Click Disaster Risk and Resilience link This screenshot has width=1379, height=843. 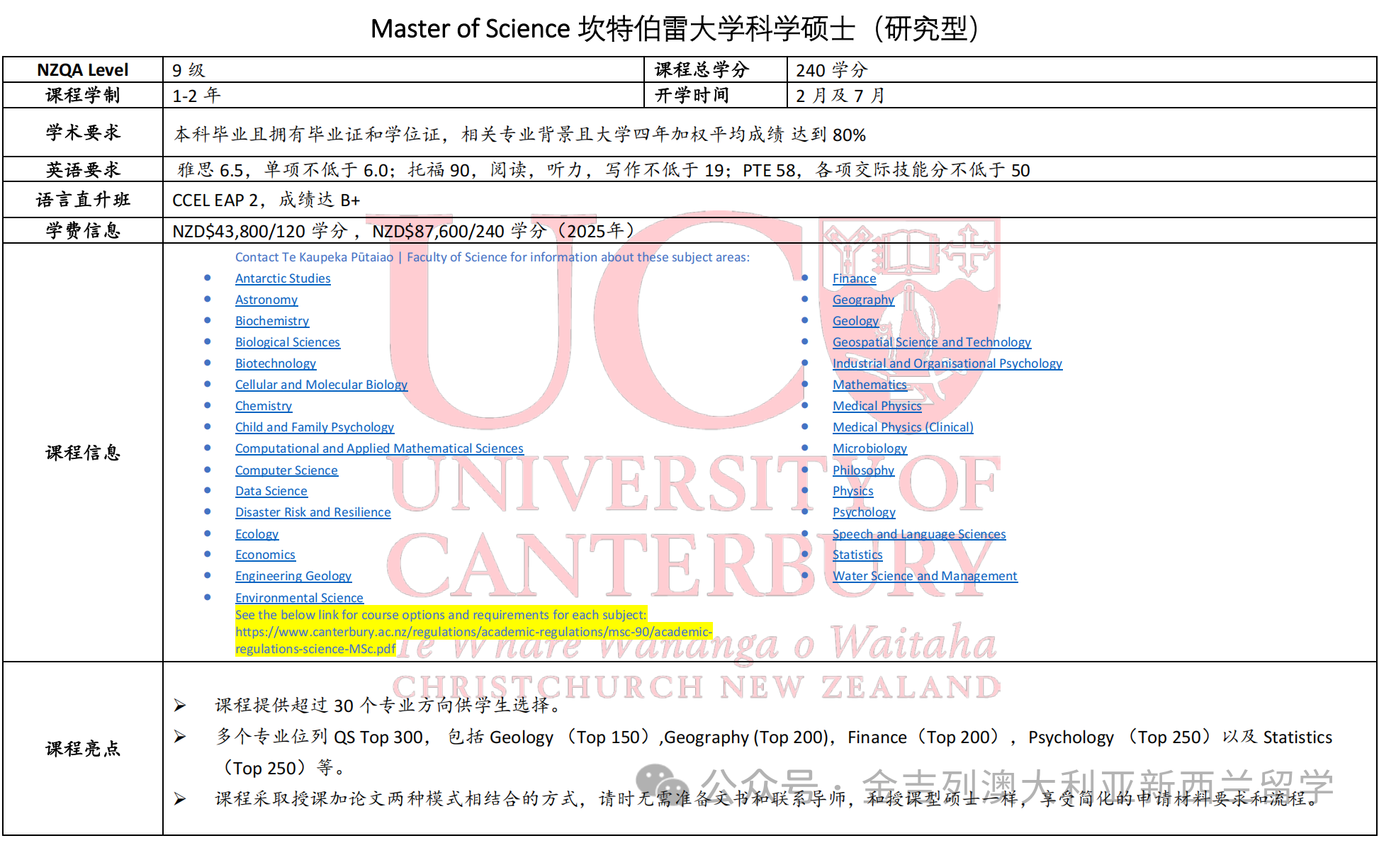pos(313,512)
